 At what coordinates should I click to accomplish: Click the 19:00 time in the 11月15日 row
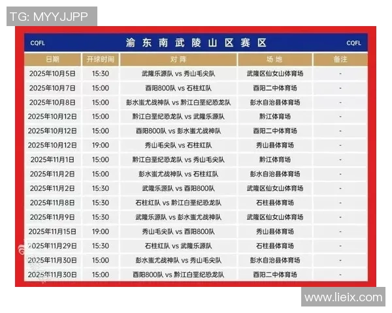pos(101,231)
